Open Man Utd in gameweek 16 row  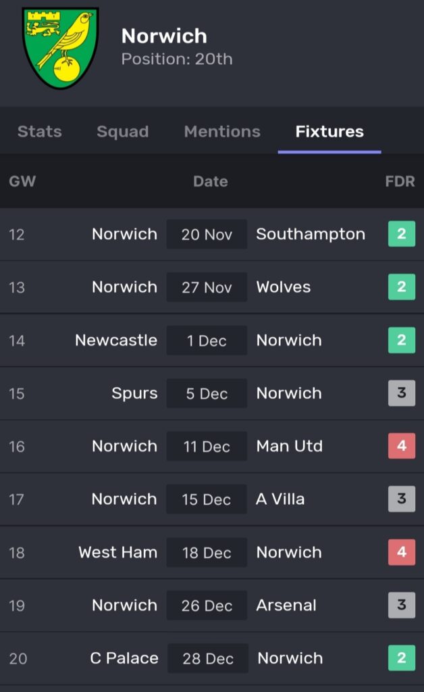tap(289, 447)
